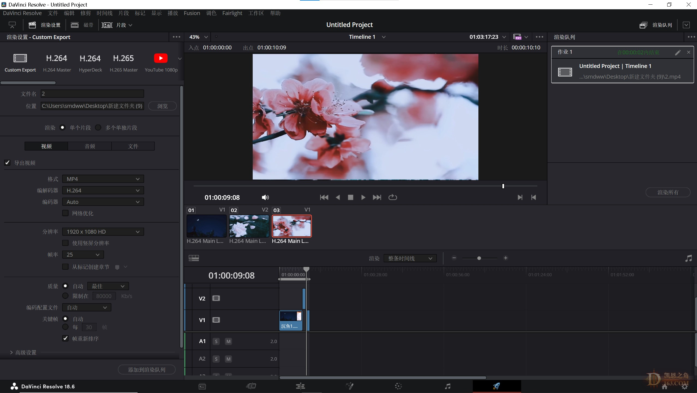Select 限制在 quality radio button
The image size is (697, 393).
(65, 296)
